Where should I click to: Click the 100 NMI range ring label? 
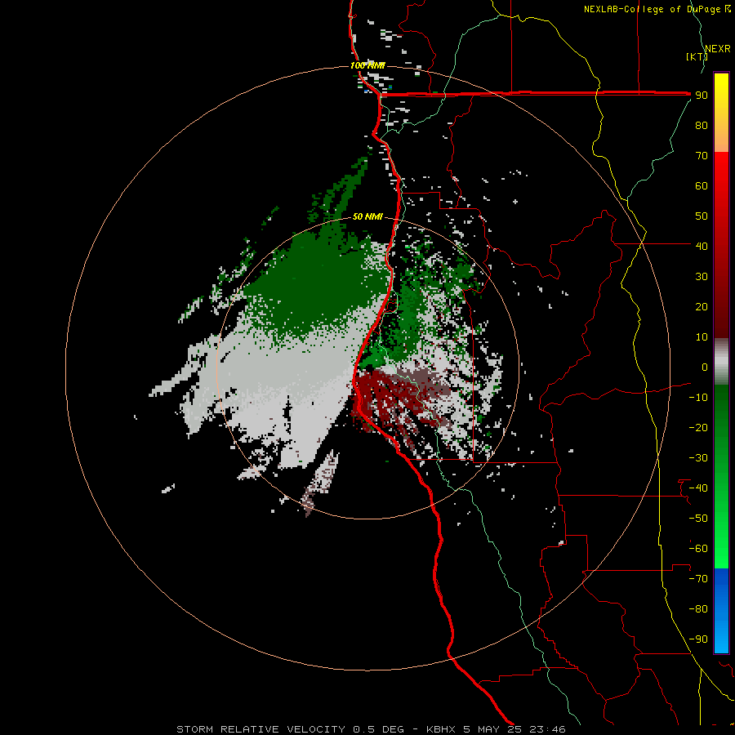(x=367, y=65)
